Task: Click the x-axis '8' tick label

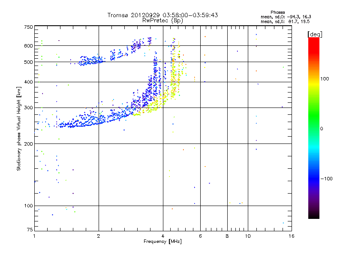Action: coord(227,236)
